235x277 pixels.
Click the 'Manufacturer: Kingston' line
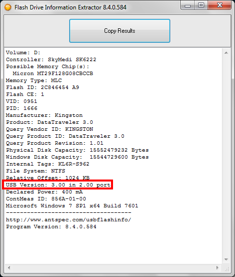click(44, 115)
